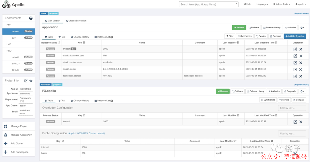Image resolution: width=310 pixels, height=162 pixels.
Task: Edit project info pencil icon
Action: pyautogui.click(x=26, y=81)
